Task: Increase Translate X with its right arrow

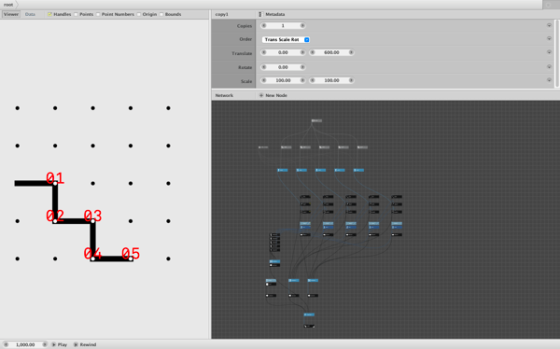Action: (x=302, y=52)
